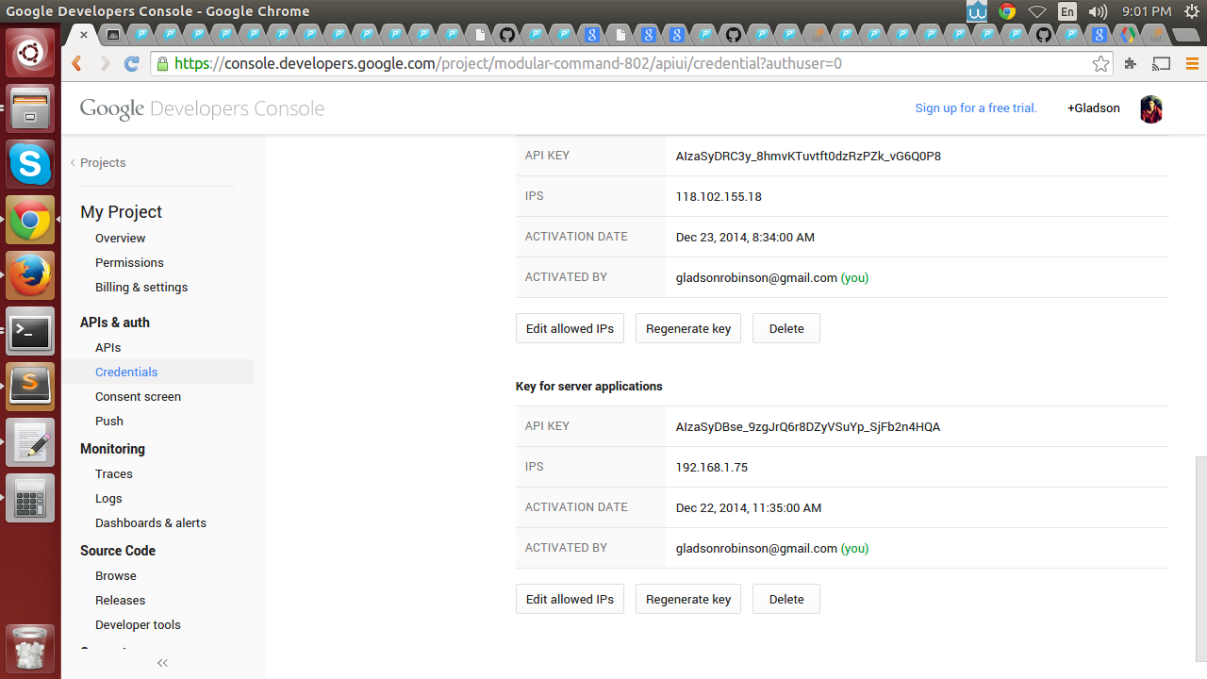Click the Wi-Fi network indicator
The width and height of the screenshot is (1207, 679).
pyautogui.click(x=1037, y=11)
